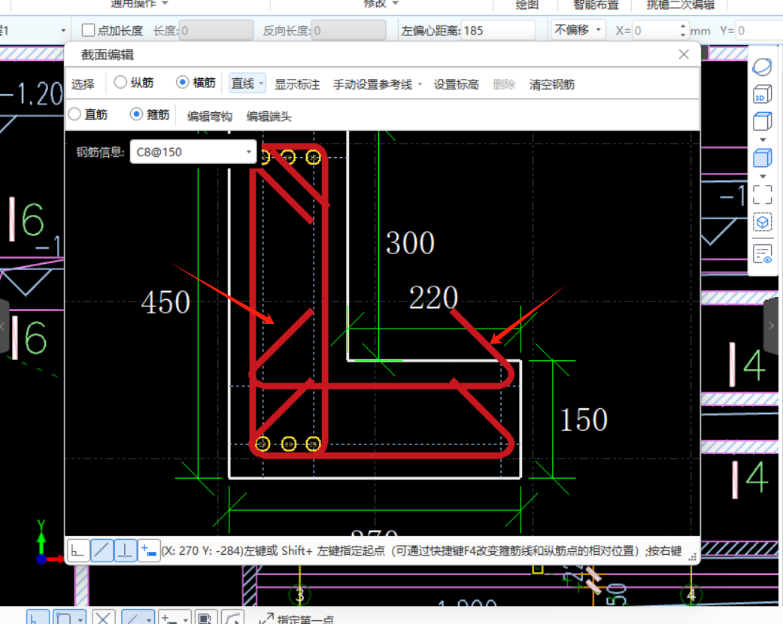Screen dimensions: 783x624
Task: Select the 纵筋 radio button
Action: [120, 82]
